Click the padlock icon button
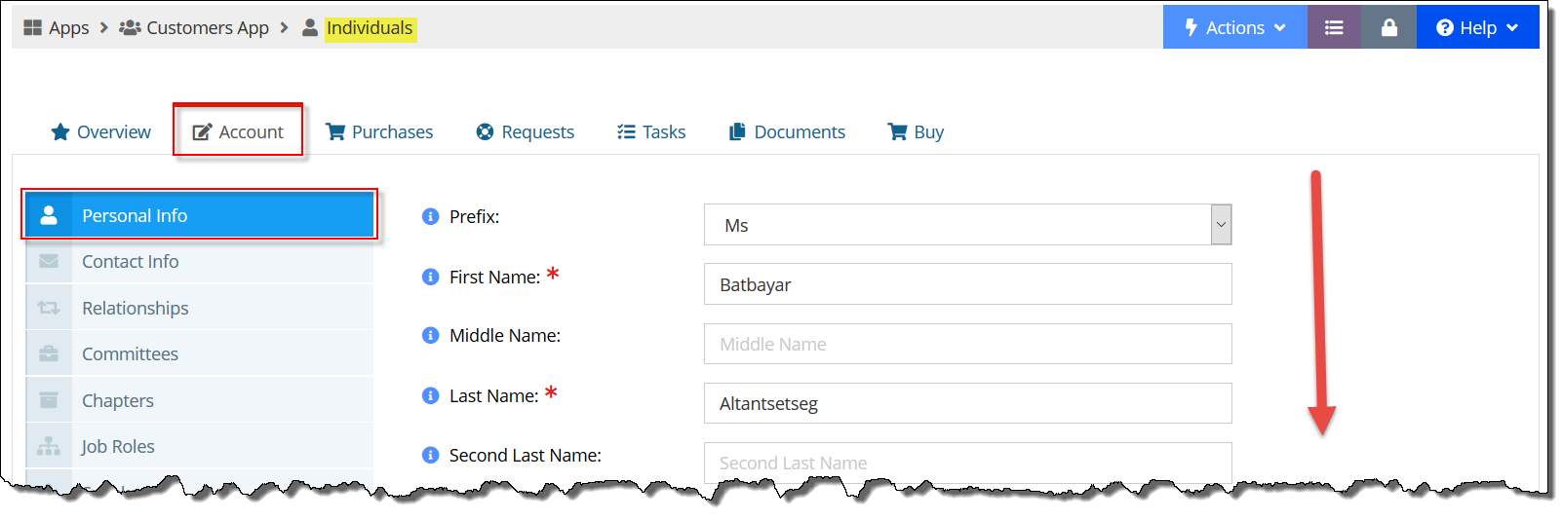 coord(1388,28)
